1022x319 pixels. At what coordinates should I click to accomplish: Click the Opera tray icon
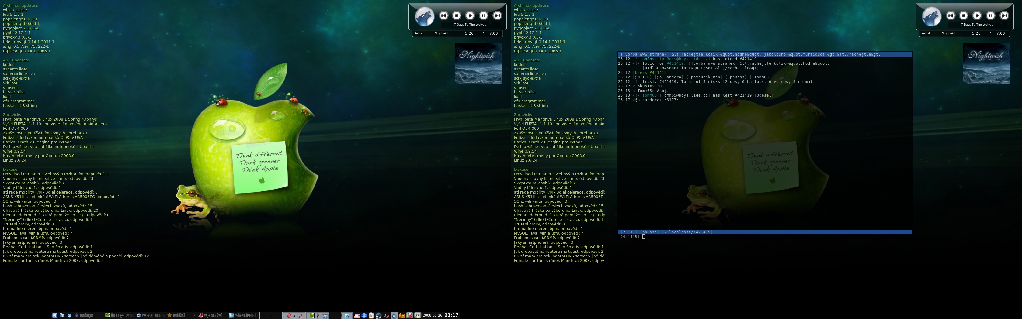coord(386,316)
